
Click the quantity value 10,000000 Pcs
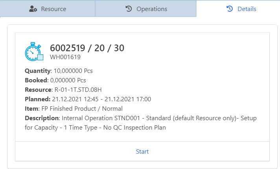(x=73, y=71)
